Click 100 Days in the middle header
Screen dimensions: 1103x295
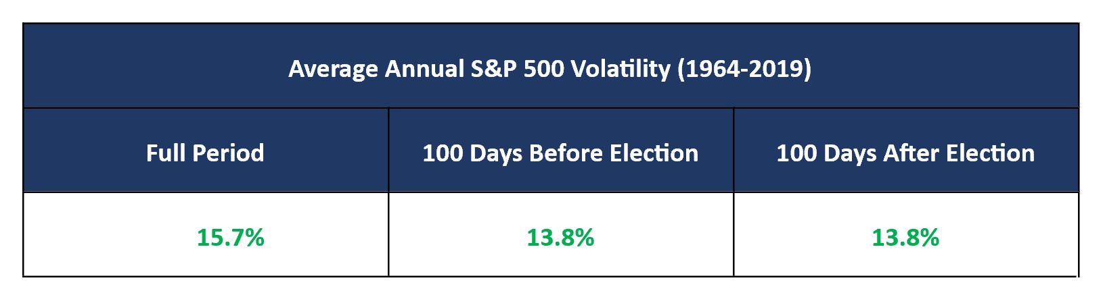click(472, 153)
